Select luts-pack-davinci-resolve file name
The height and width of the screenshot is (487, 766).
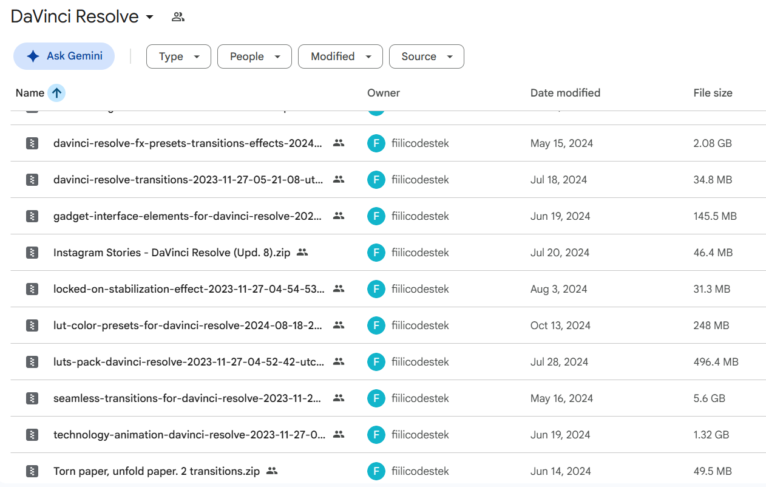click(189, 362)
